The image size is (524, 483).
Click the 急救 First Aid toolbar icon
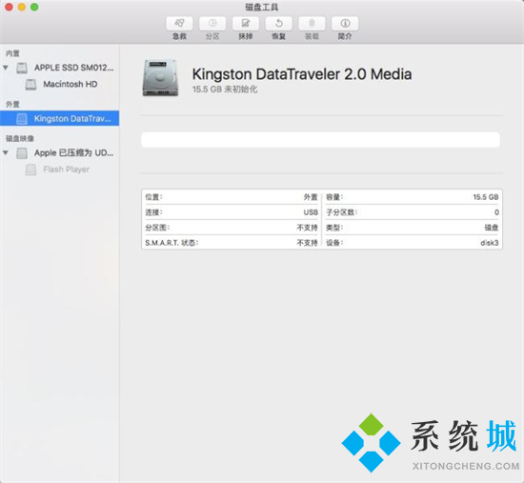[179, 23]
